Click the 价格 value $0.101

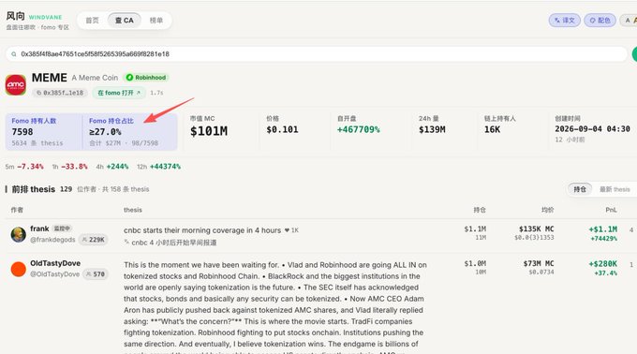[282, 129]
